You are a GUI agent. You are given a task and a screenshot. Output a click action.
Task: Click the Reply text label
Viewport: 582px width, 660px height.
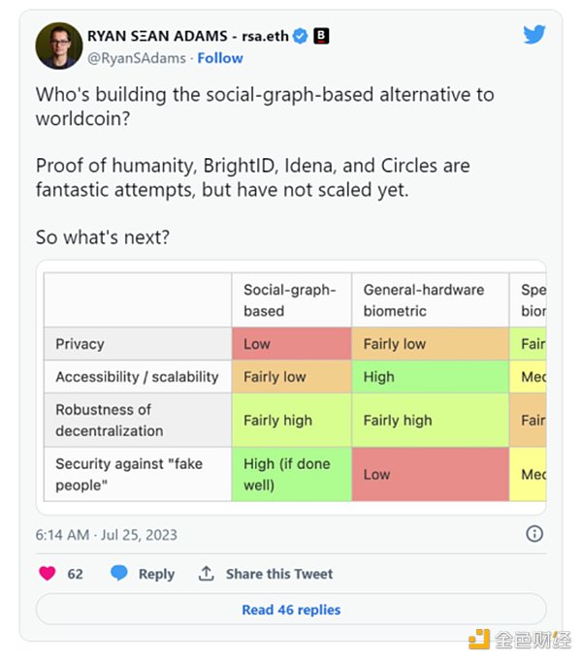pyautogui.click(x=156, y=574)
